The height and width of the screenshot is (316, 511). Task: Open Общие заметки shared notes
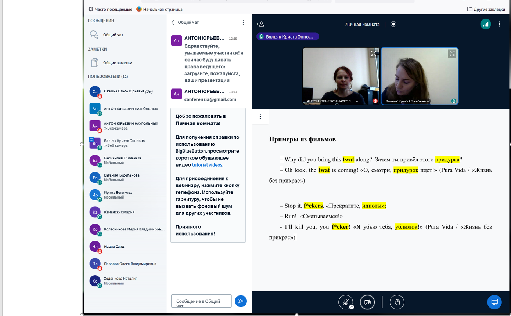tap(117, 63)
